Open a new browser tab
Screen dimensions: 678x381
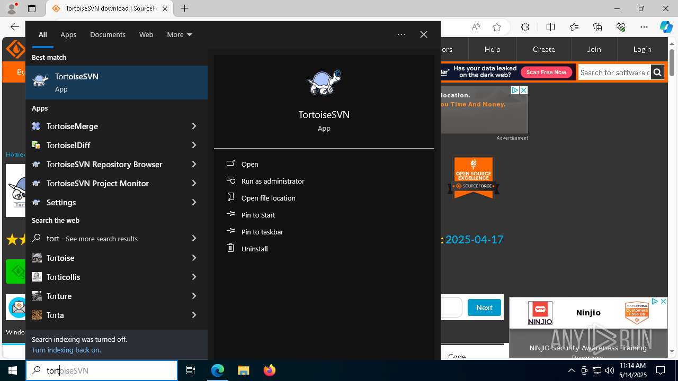(184, 8)
